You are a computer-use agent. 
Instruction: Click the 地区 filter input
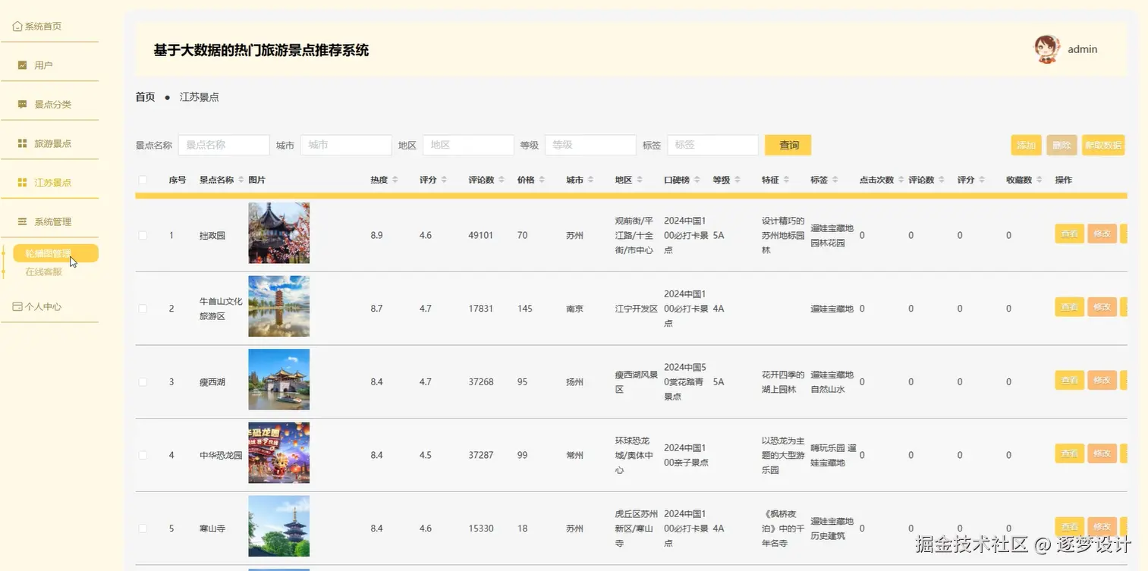[468, 145]
